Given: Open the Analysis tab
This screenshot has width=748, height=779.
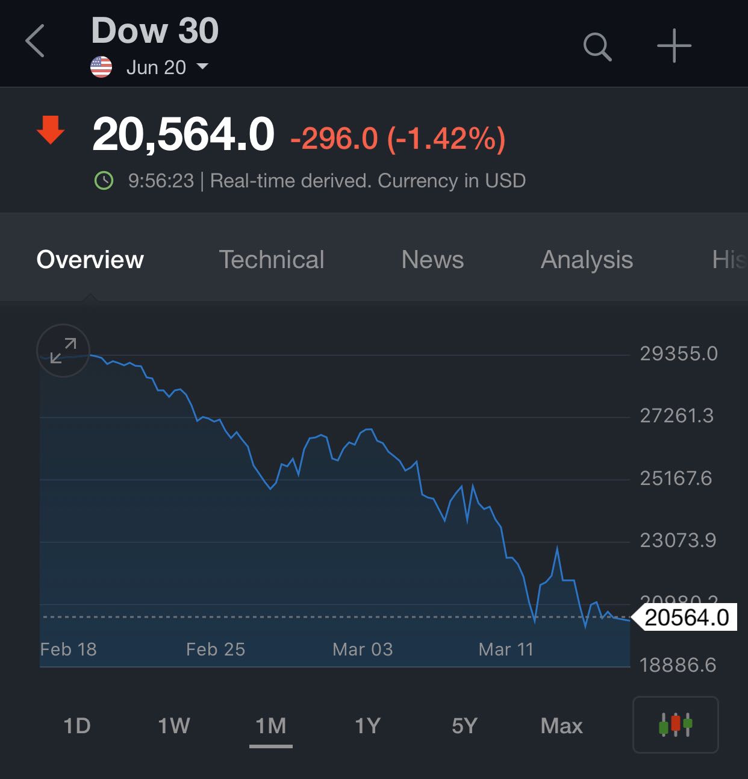Looking at the screenshot, I should [587, 260].
